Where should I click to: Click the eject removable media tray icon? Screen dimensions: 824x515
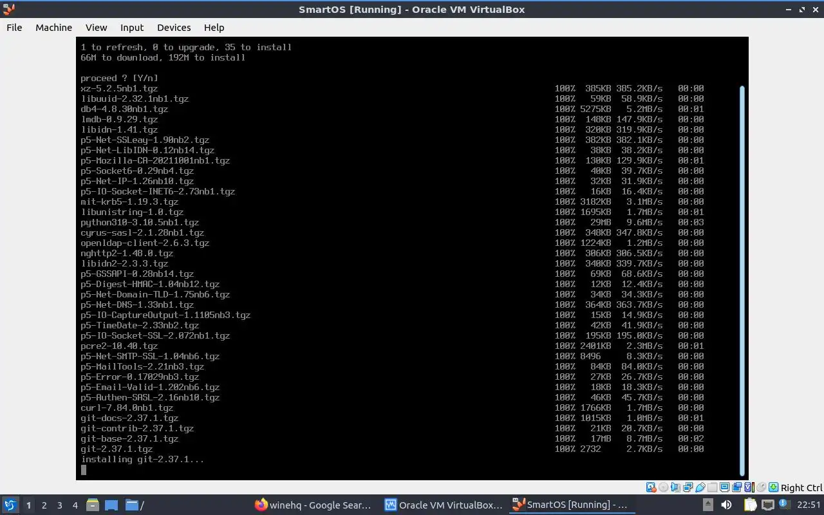(707, 505)
